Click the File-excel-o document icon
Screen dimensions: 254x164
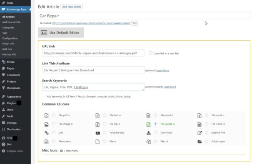click(x=199, y=115)
